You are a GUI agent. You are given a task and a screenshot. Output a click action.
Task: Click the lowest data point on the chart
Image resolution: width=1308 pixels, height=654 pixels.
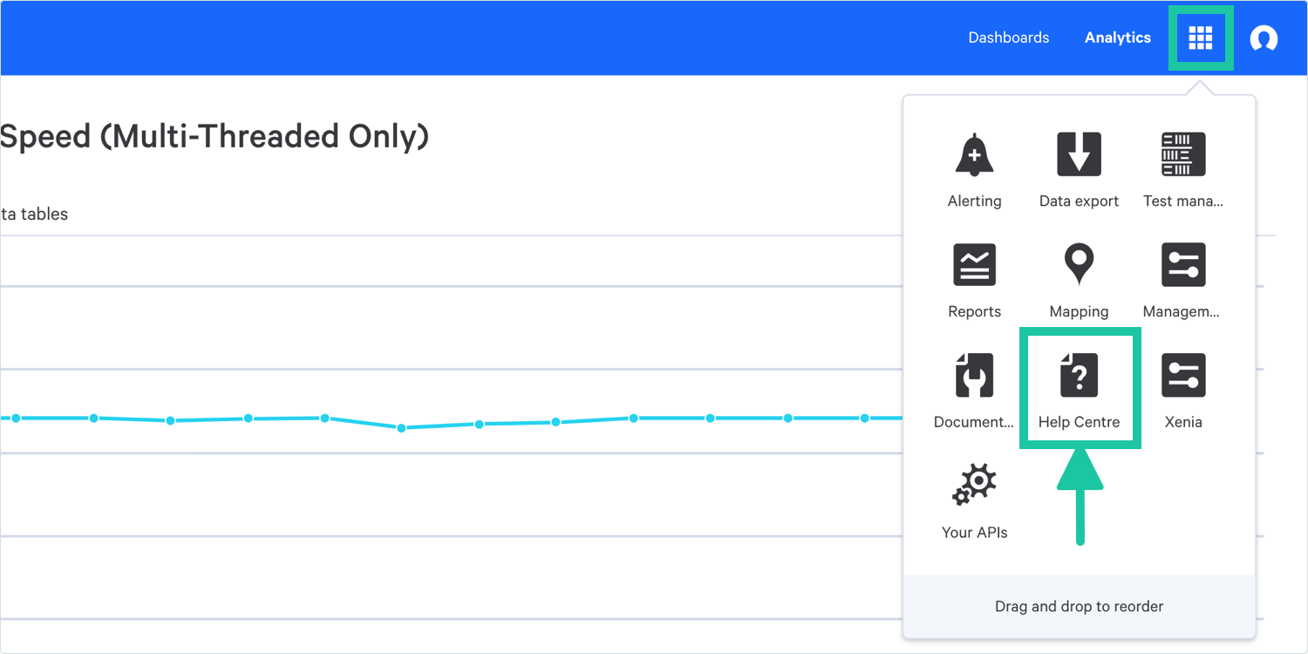401,428
